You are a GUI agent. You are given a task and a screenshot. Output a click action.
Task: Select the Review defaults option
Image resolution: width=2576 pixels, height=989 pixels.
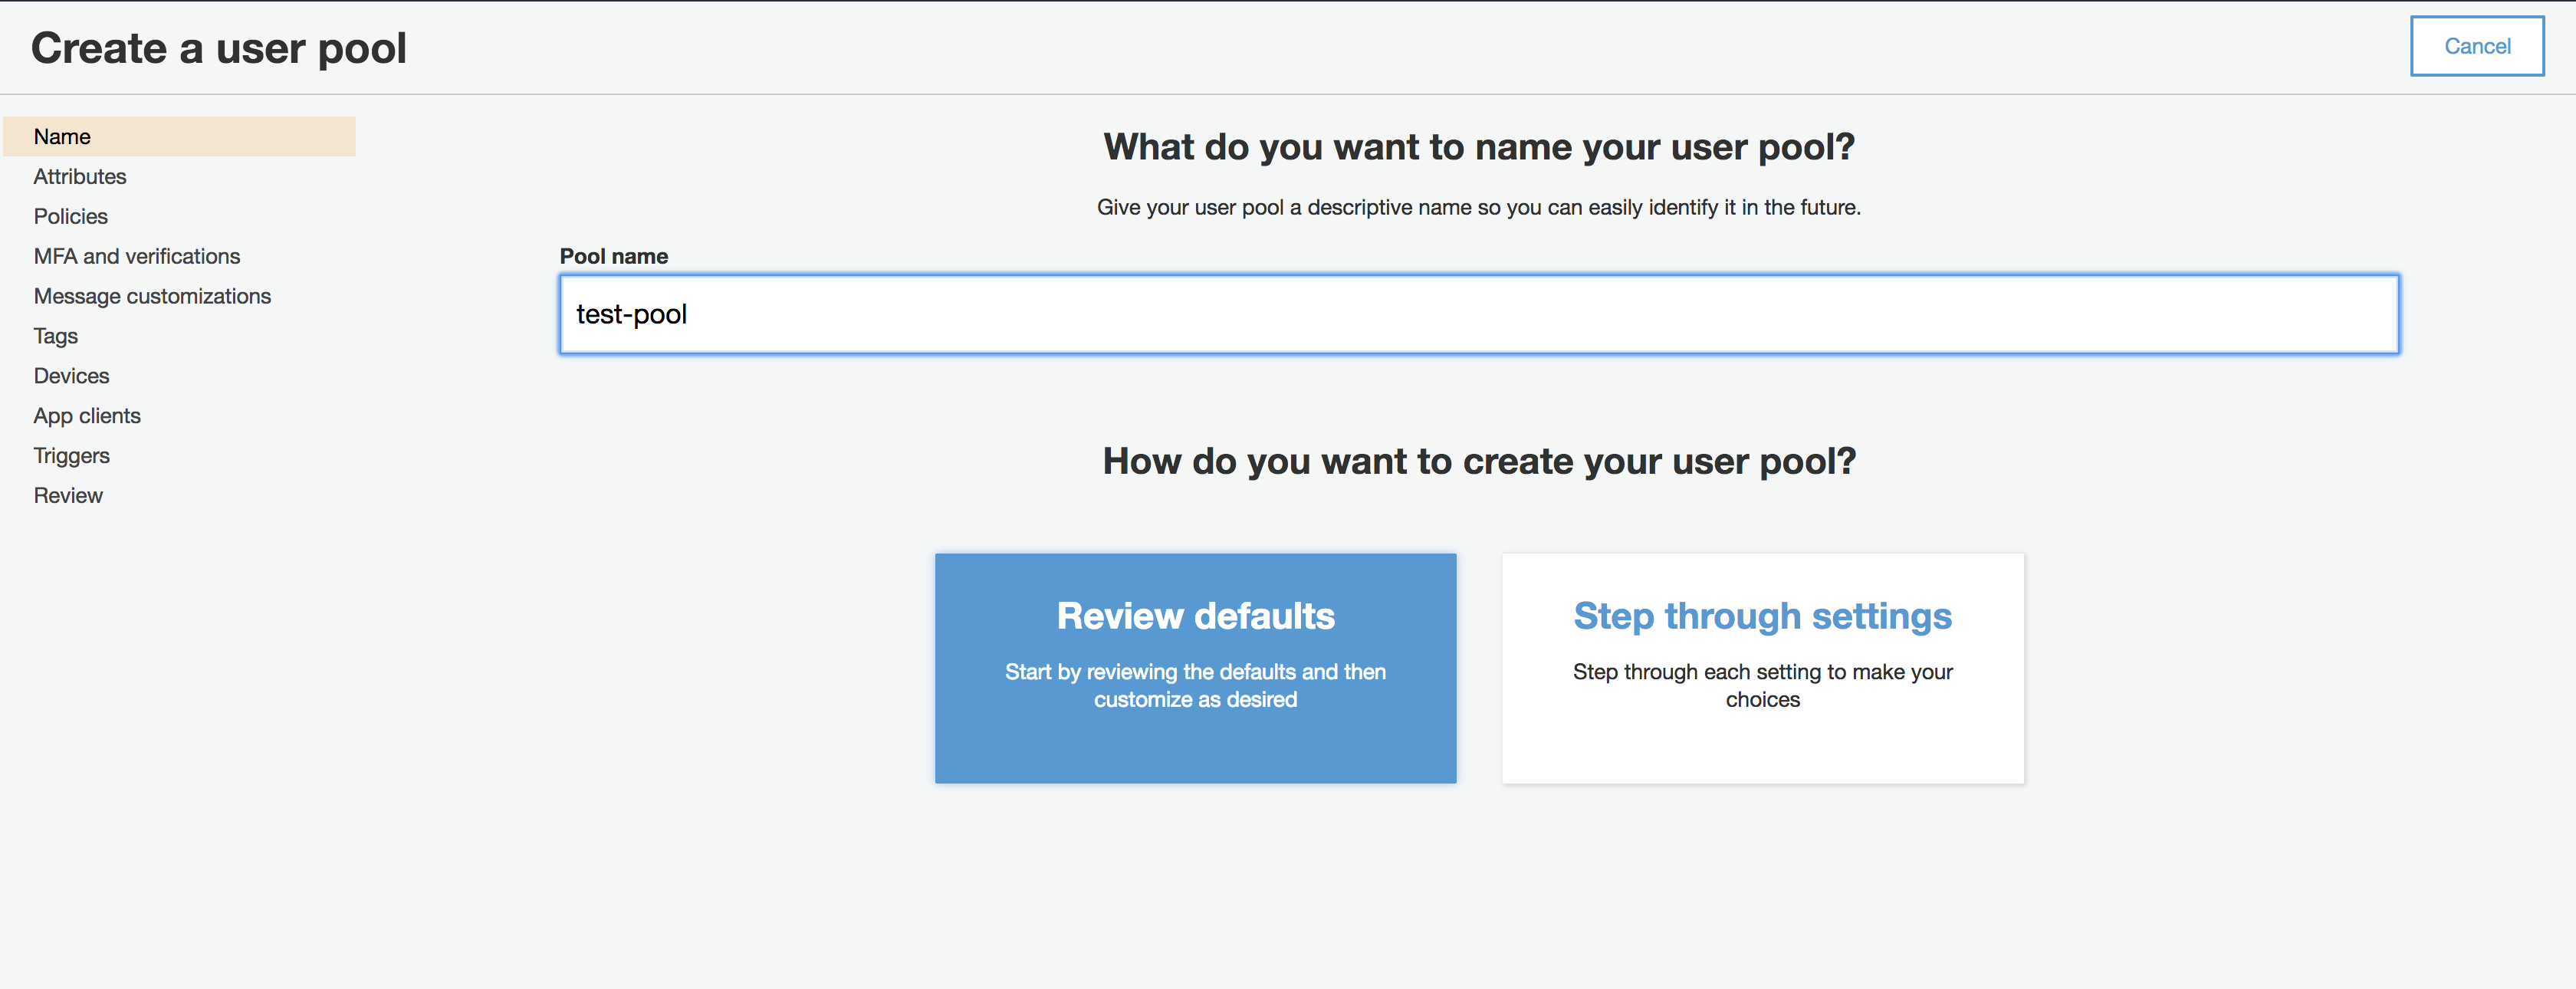click(1196, 667)
